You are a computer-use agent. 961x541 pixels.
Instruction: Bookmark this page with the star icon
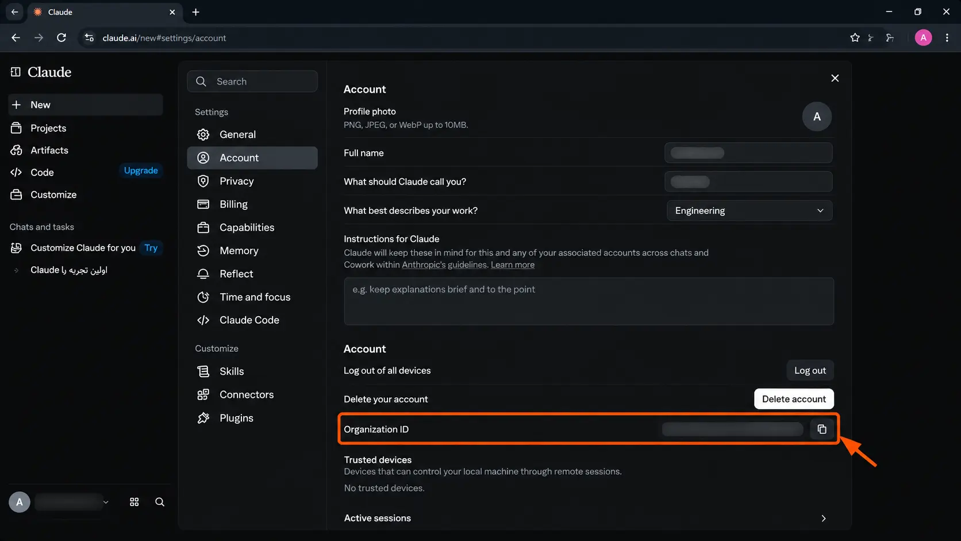tap(855, 38)
